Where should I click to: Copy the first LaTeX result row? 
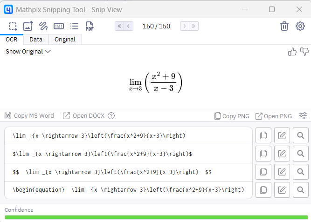(x=263, y=135)
